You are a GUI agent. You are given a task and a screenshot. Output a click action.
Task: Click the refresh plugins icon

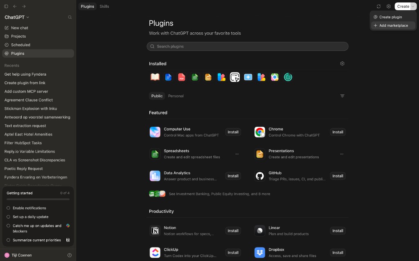378,7
